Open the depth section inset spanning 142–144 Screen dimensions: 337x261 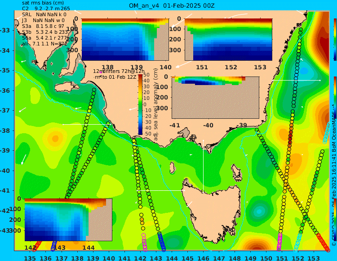click(x=68, y=220)
